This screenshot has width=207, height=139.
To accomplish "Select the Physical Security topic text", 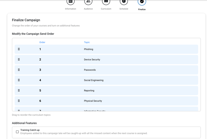I will coord(93,101).
